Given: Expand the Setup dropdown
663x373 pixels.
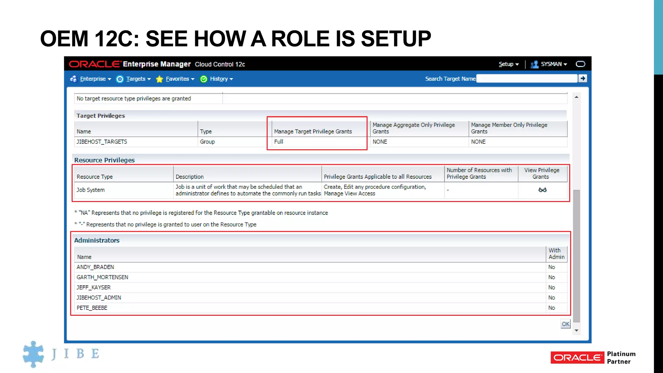Looking at the screenshot, I should coord(509,64).
